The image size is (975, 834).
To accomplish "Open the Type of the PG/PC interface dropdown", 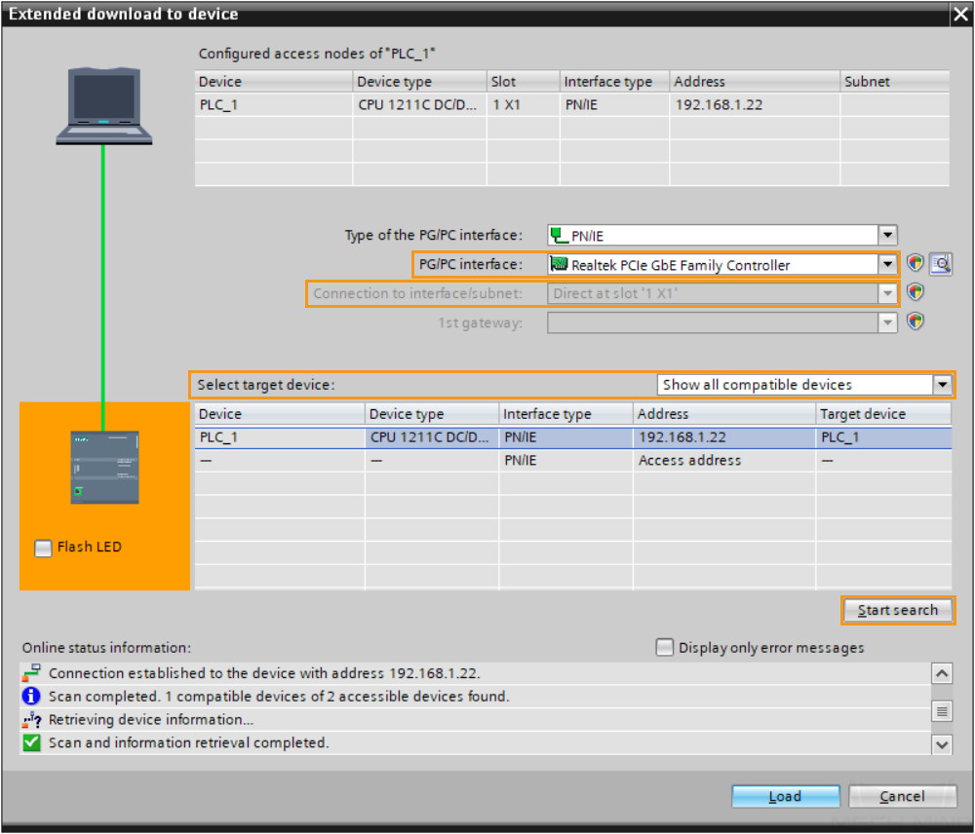I will (x=887, y=235).
